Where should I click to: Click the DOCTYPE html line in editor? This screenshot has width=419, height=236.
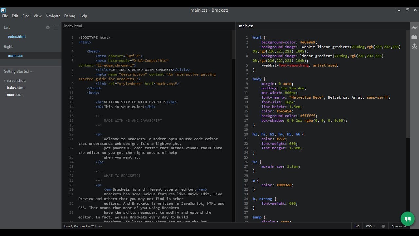[94, 38]
